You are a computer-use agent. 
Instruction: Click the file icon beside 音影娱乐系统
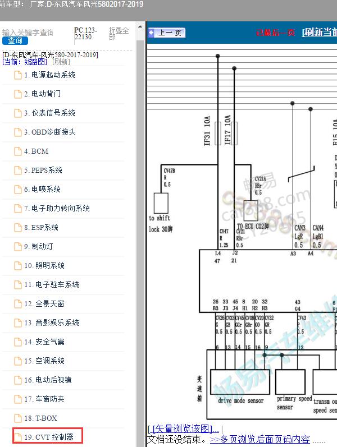[x=18, y=323]
